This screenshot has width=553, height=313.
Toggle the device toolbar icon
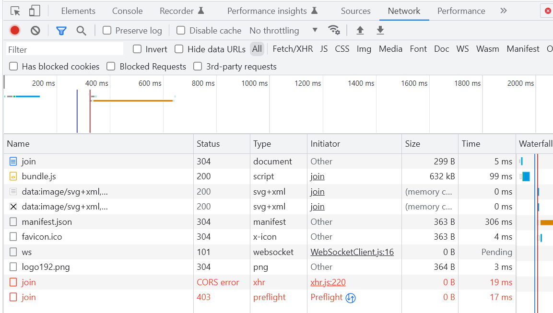(x=35, y=11)
